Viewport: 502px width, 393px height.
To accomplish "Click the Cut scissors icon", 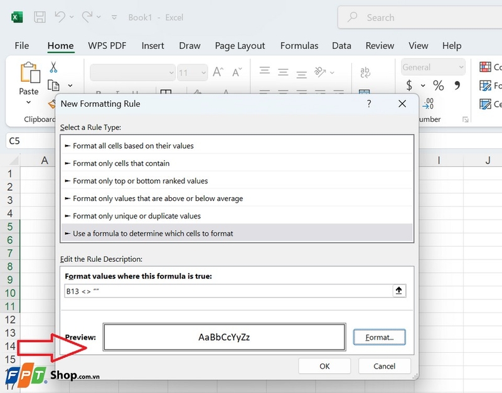I will (x=53, y=67).
